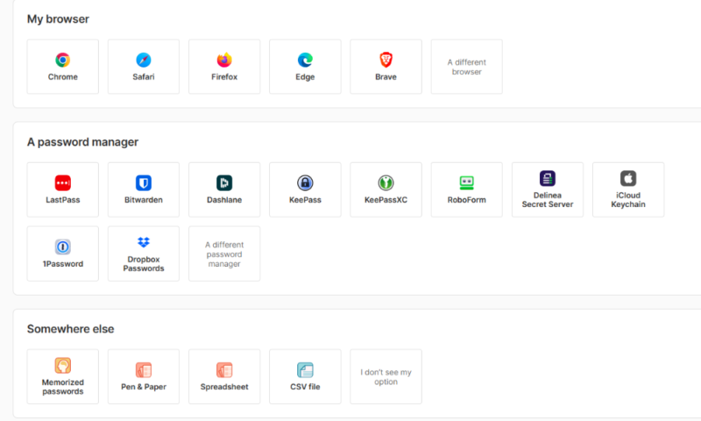Choose the iCloud Keychain apple icon

point(628,178)
